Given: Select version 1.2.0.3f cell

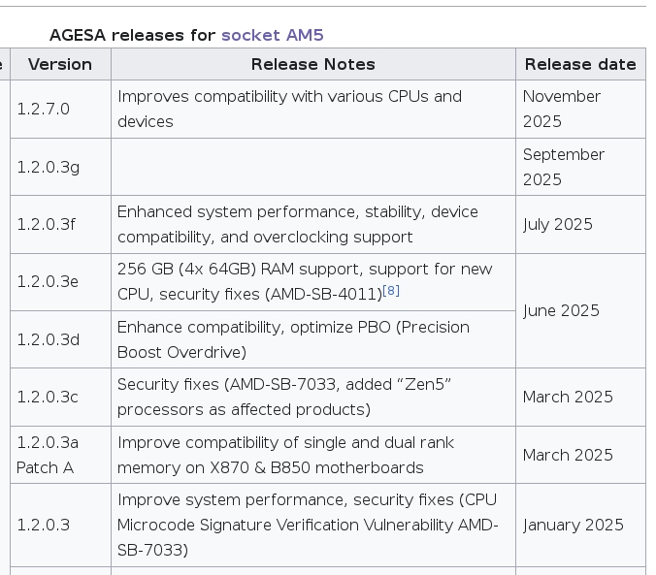Looking at the screenshot, I should tap(60, 225).
